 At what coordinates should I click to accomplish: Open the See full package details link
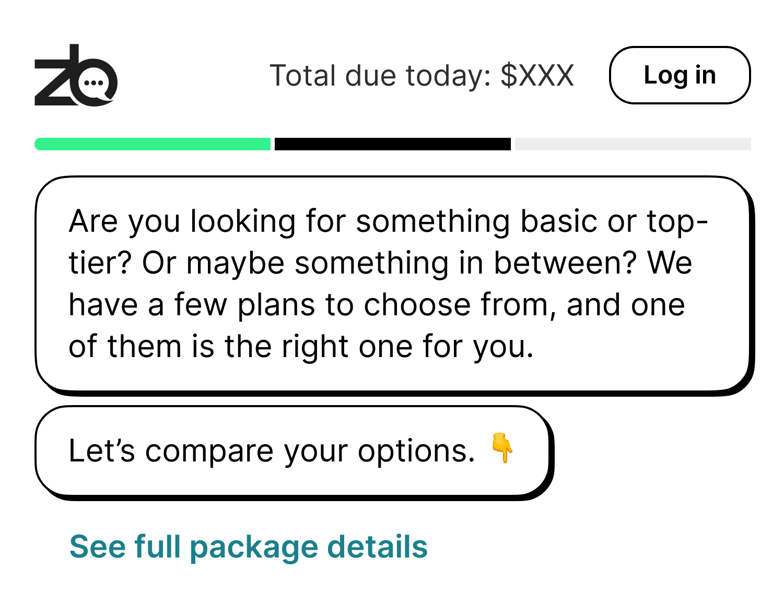(249, 547)
